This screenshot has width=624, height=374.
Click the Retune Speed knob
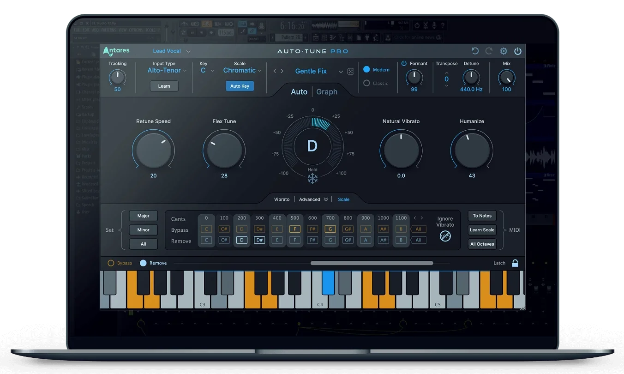[153, 150]
